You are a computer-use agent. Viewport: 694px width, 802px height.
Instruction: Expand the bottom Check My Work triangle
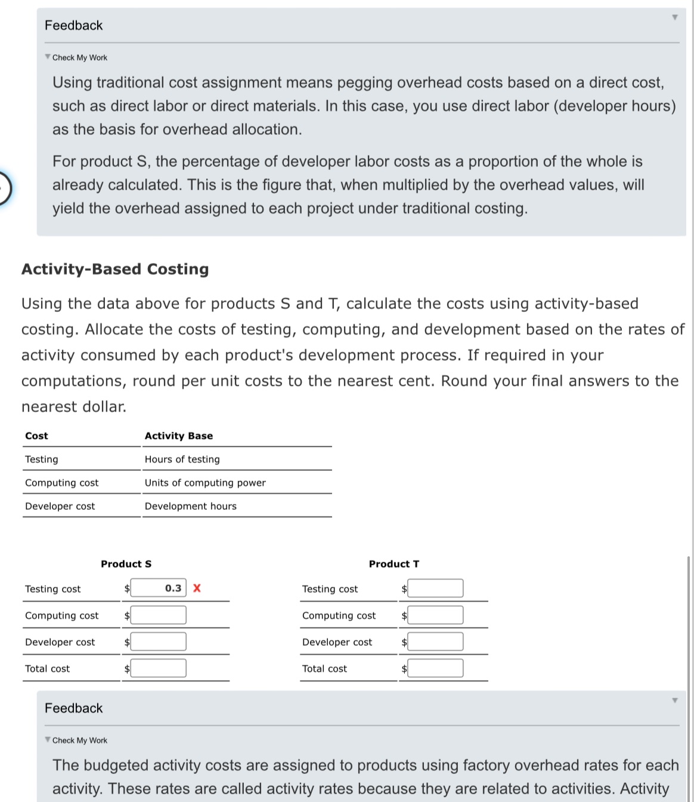[x=48, y=739]
